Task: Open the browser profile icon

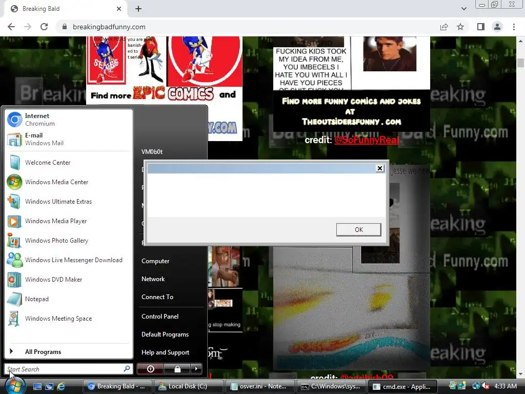Action: [x=497, y=27]
